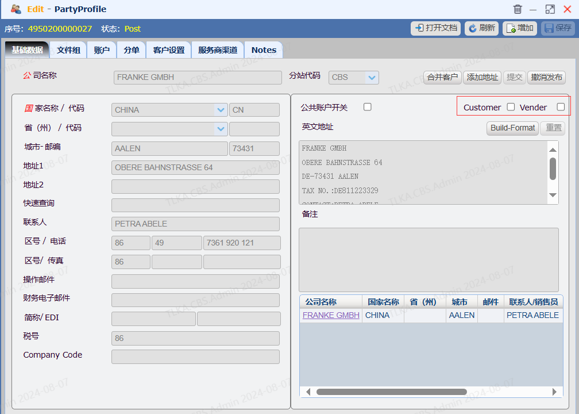Click the 7361 920 121 phone number field

242,243
